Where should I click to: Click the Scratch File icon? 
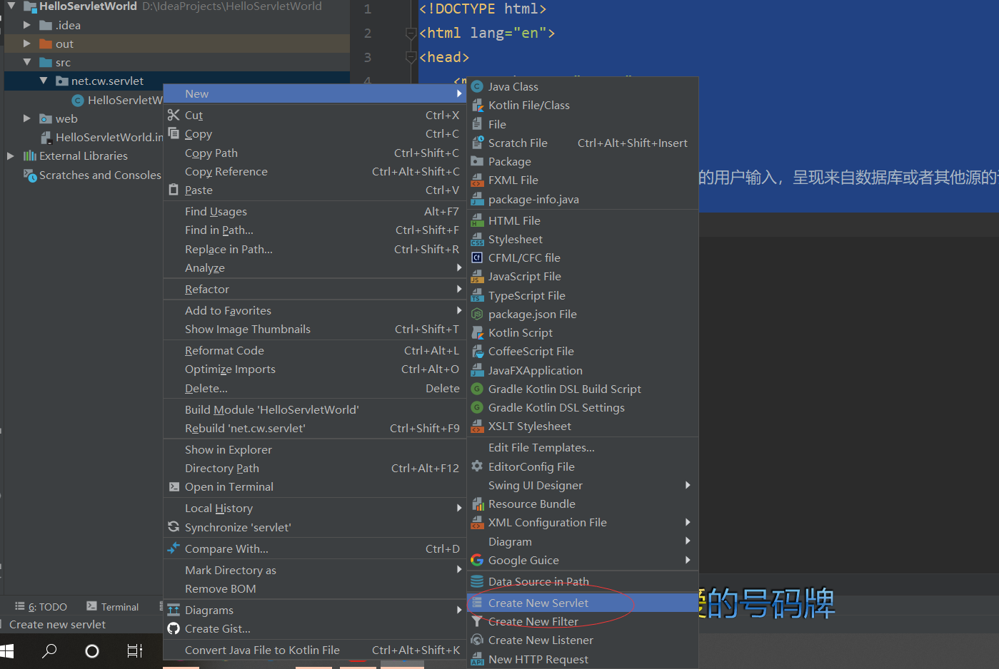click(x=478, y=143)
